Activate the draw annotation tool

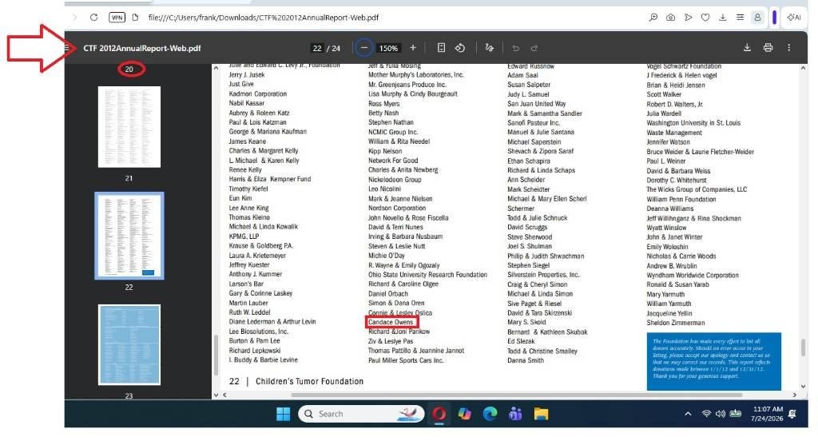pyautogui.click(x=490, y=47)
